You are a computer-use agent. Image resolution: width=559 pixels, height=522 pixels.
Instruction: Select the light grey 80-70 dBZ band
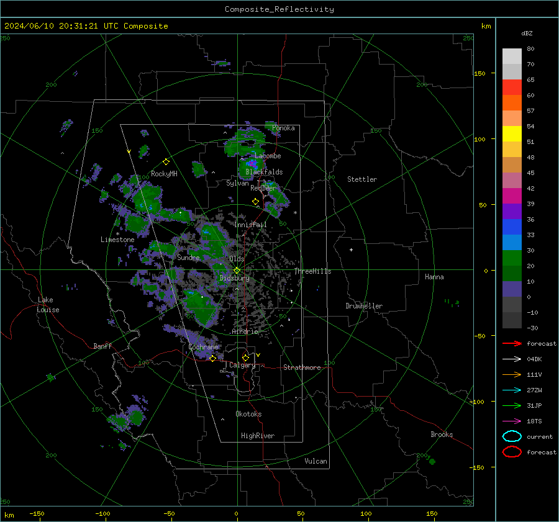(512, 56)
